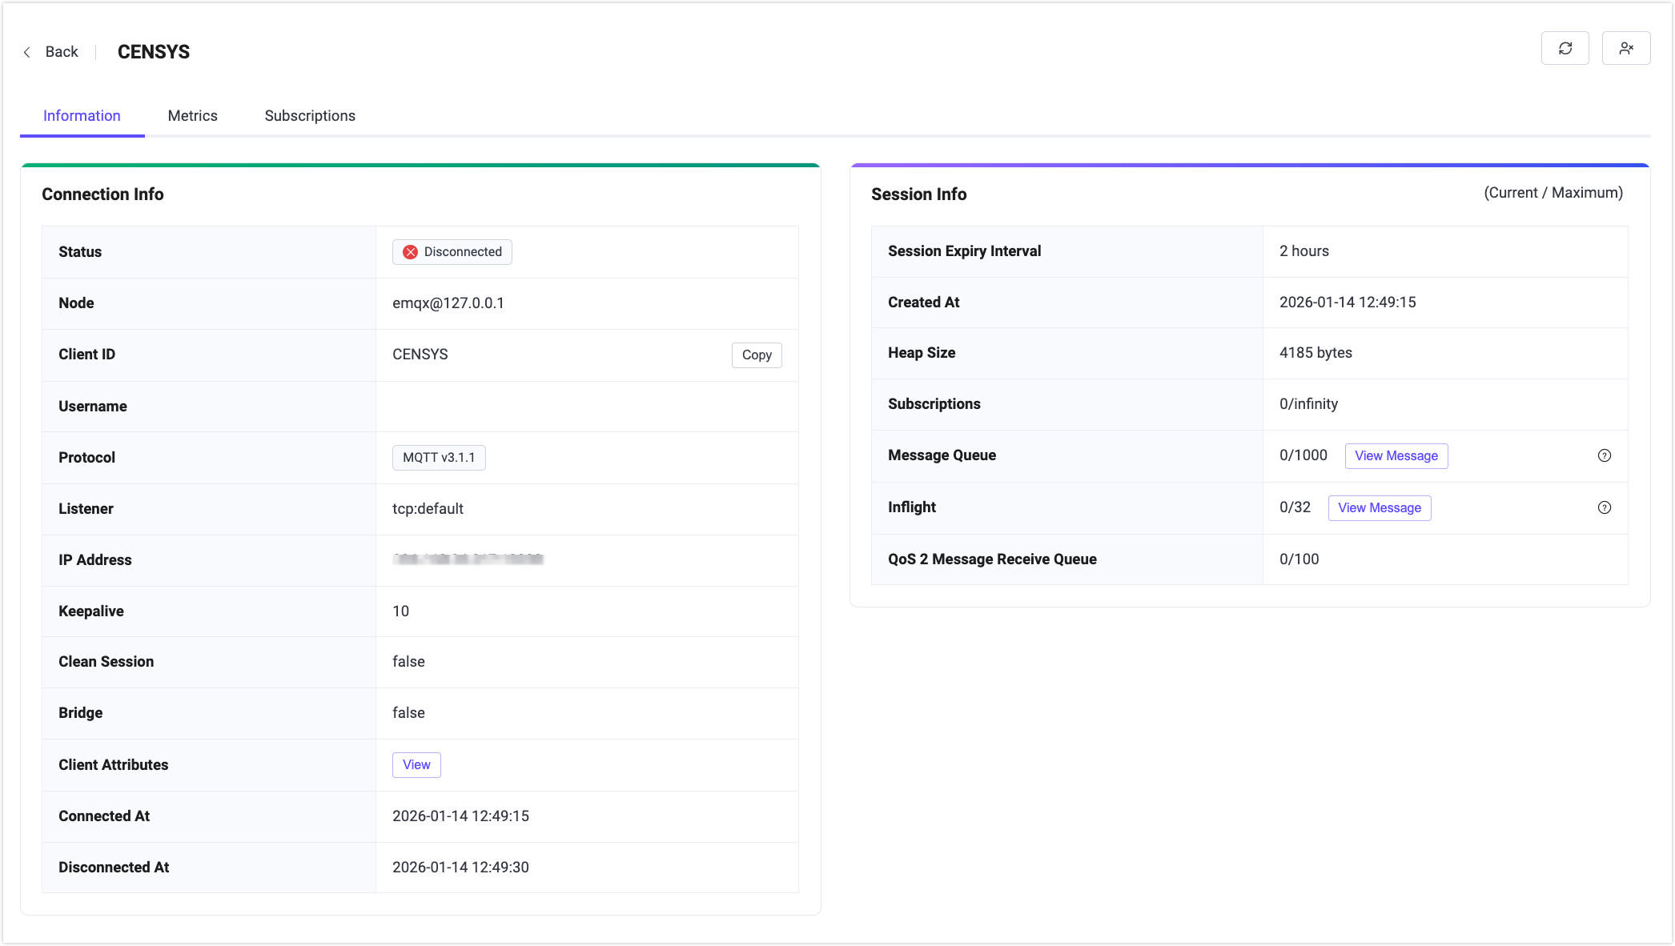View Message for Message Queue
Image resolution: width=1675 pixels, height=946 pixels.
pyautogui.click(x=1396, y=455)
